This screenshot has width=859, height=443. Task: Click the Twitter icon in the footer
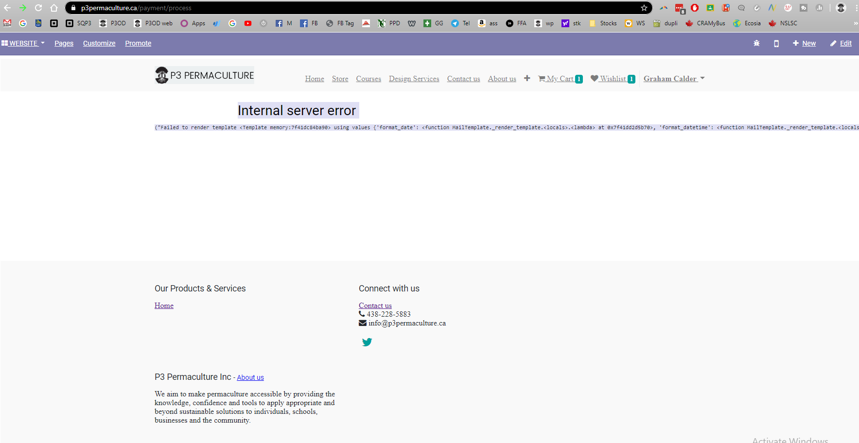(x=367, y=342)
